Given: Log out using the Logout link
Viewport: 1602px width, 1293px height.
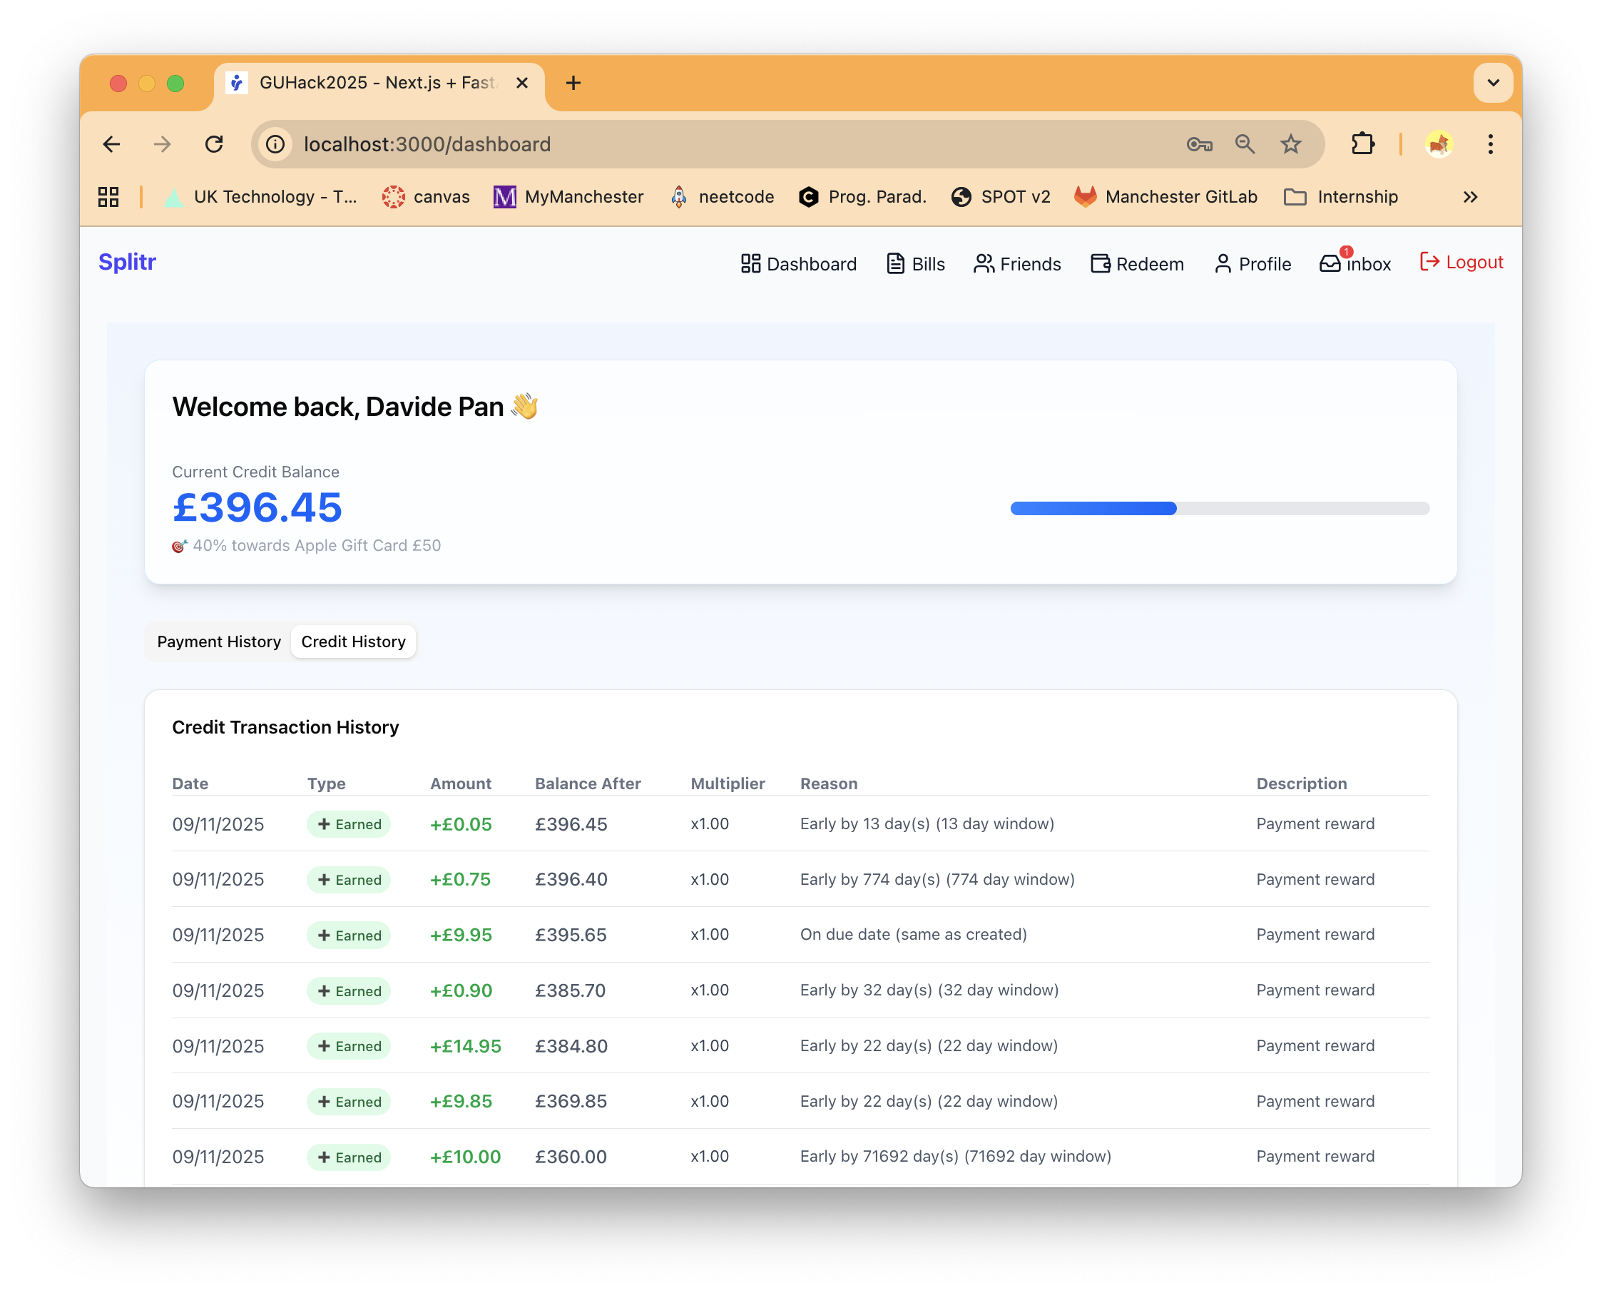Looking at the screenshot, I should tap(1461, 262).
